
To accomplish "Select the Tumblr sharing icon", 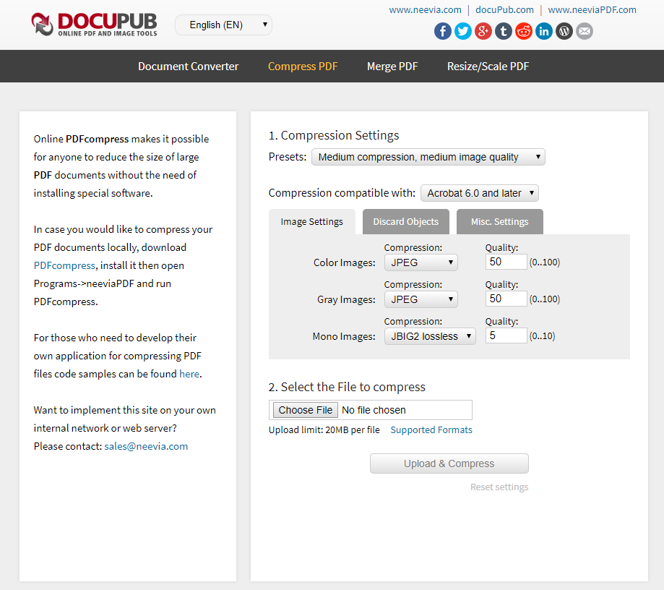I will point(503,31).
